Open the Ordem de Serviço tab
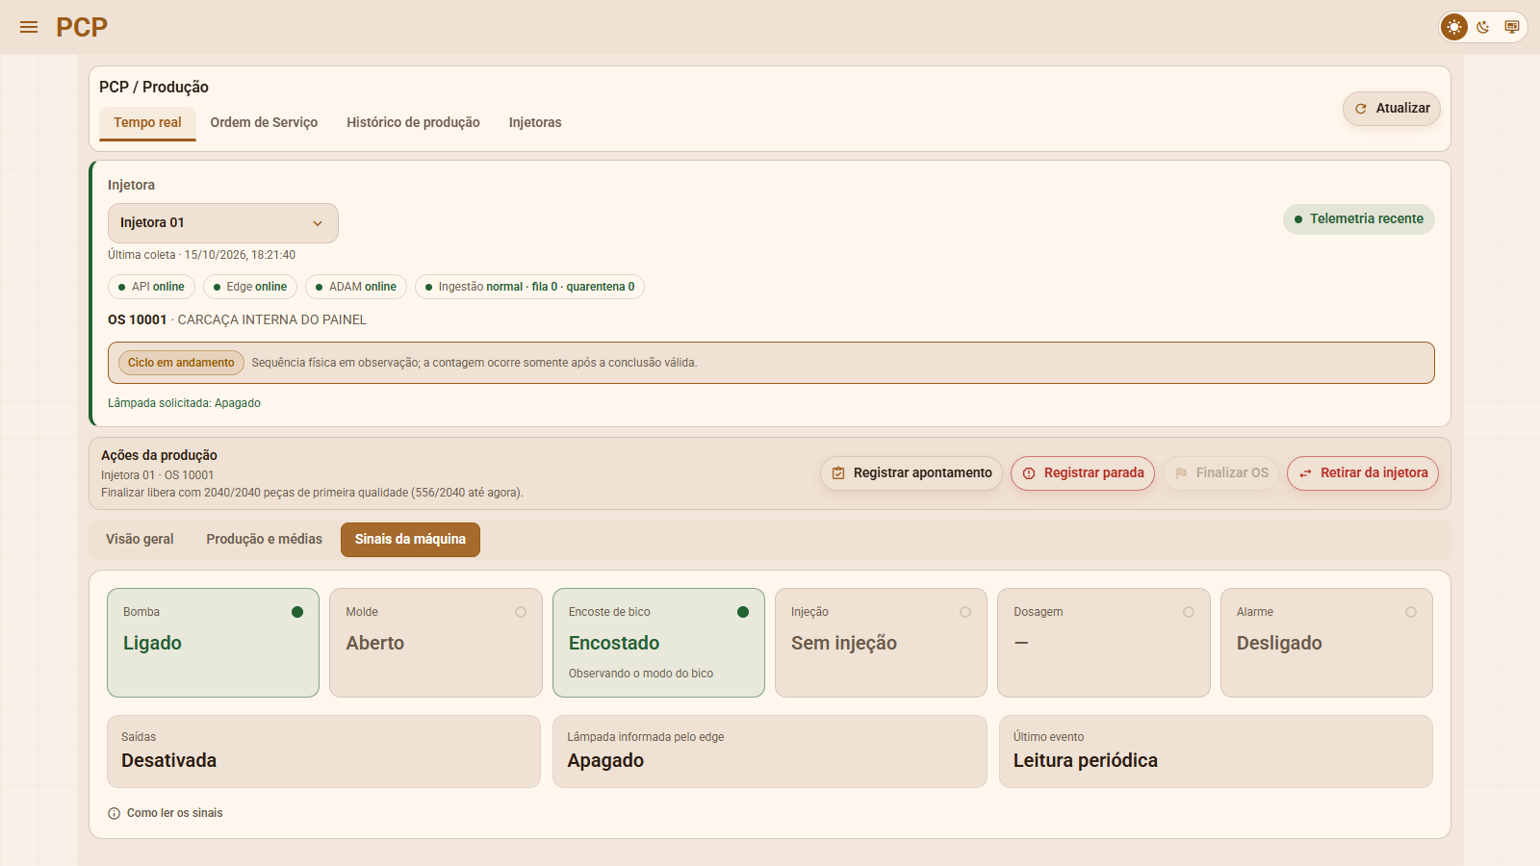This screenshot has height=866, width=1540. (x=264, y=123)
